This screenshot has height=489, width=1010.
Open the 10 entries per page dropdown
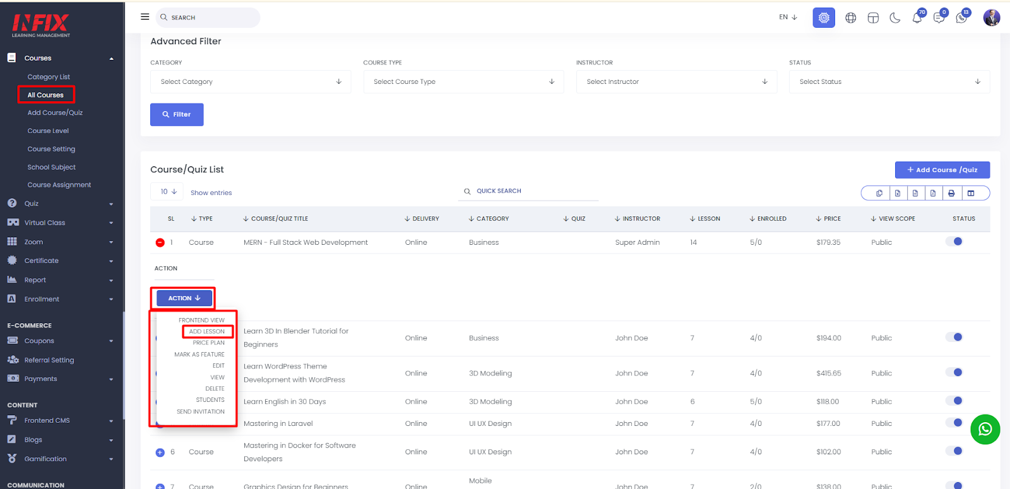pos(167,192)
